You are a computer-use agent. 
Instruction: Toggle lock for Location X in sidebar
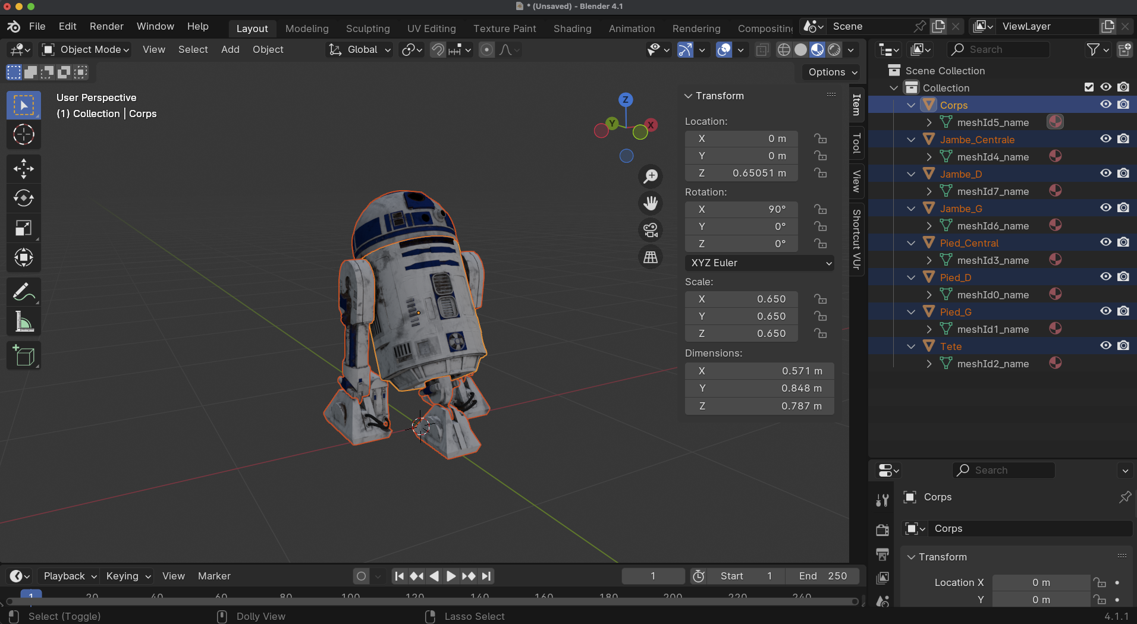point(821,138)
